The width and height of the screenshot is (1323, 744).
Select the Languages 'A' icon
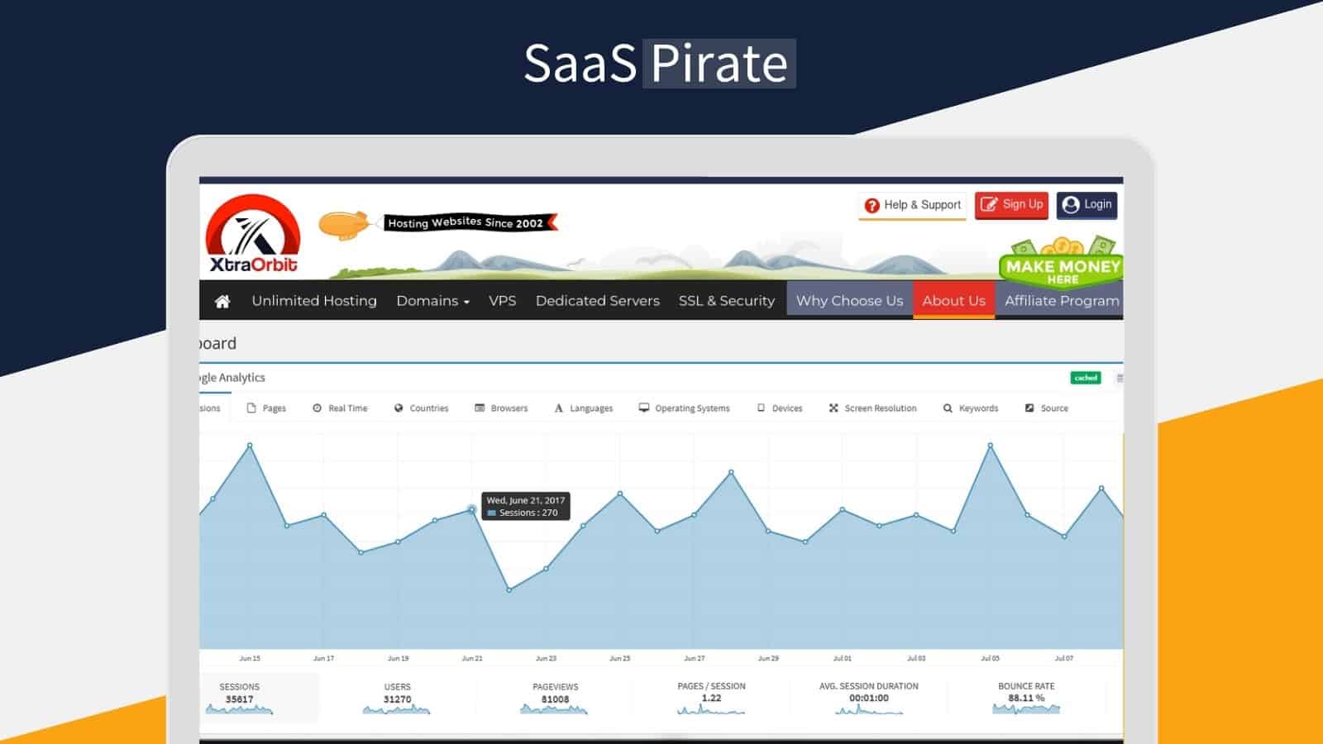pyautogui.click(x=559, y=408)
